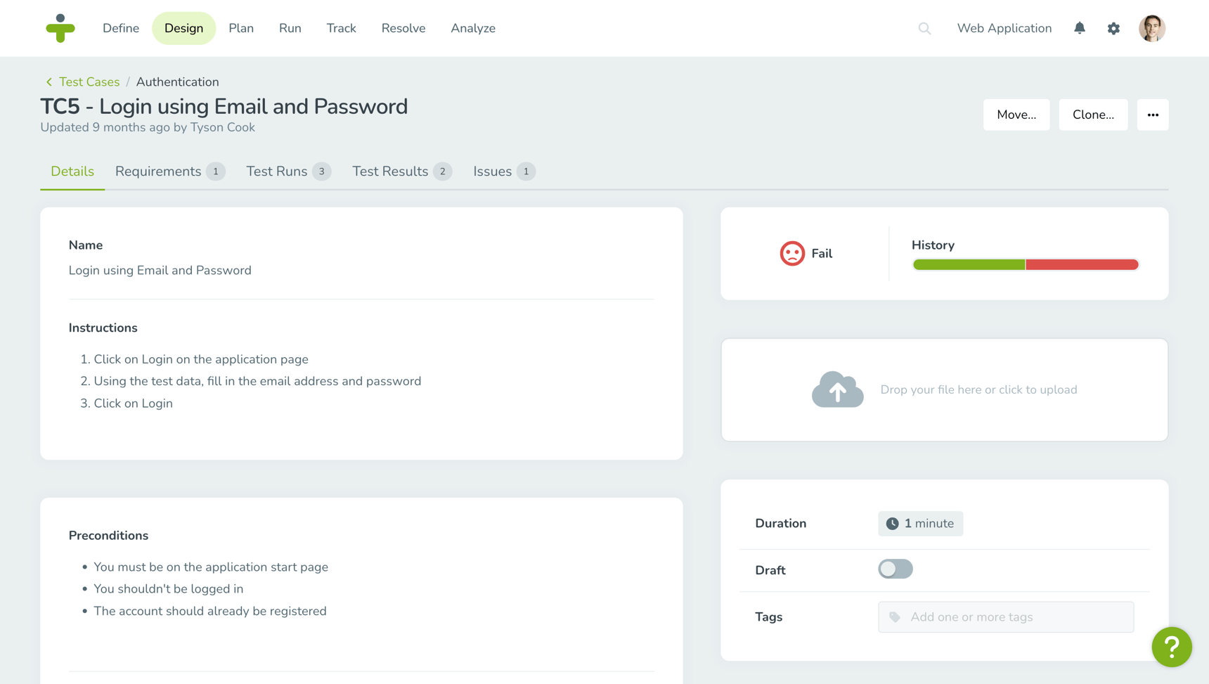Select the Analyze menu item
This screenshot has height=684, width=1209.
(472, 28)
